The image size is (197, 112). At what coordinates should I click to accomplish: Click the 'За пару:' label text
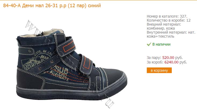tap(154, 58)
